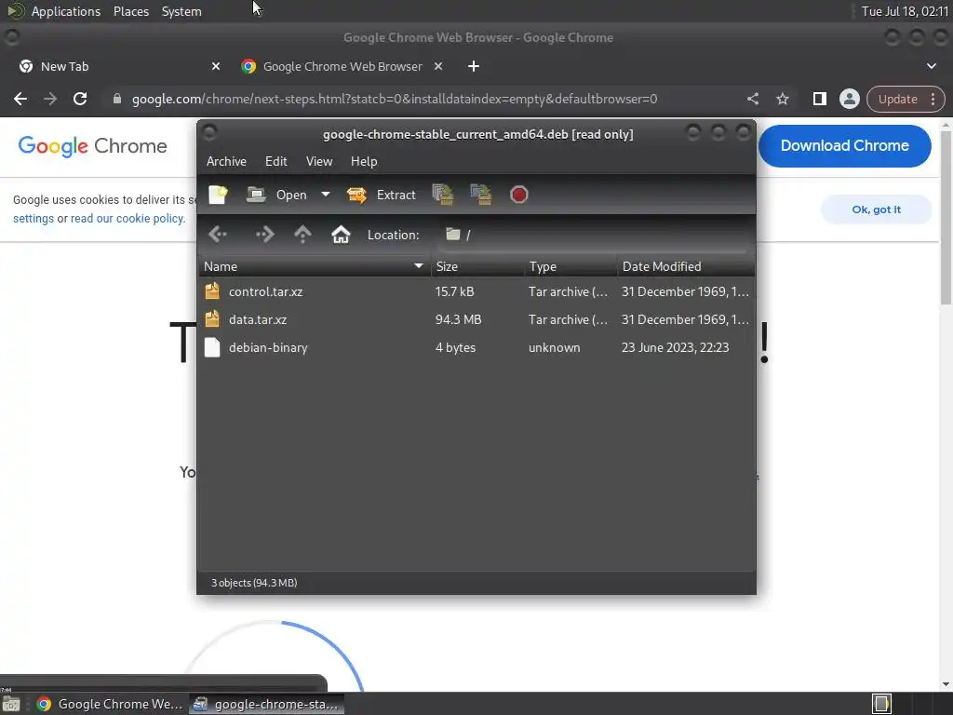The width and height of the screenshot is (953, 715).
Task: Expand Chrome tab search chevron
Action: (932, 66)
